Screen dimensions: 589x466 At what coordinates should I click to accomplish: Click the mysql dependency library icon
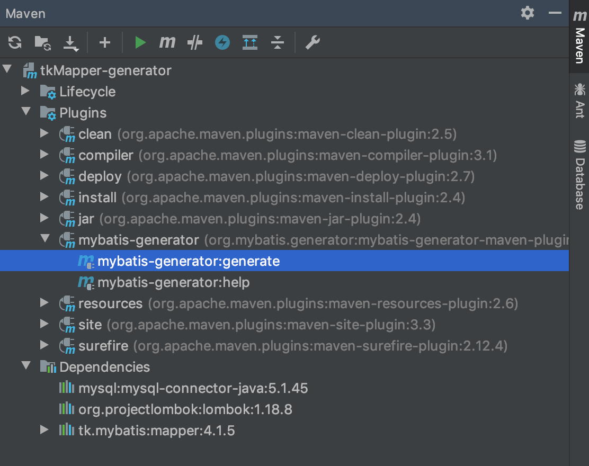click(x=67, y=387)
